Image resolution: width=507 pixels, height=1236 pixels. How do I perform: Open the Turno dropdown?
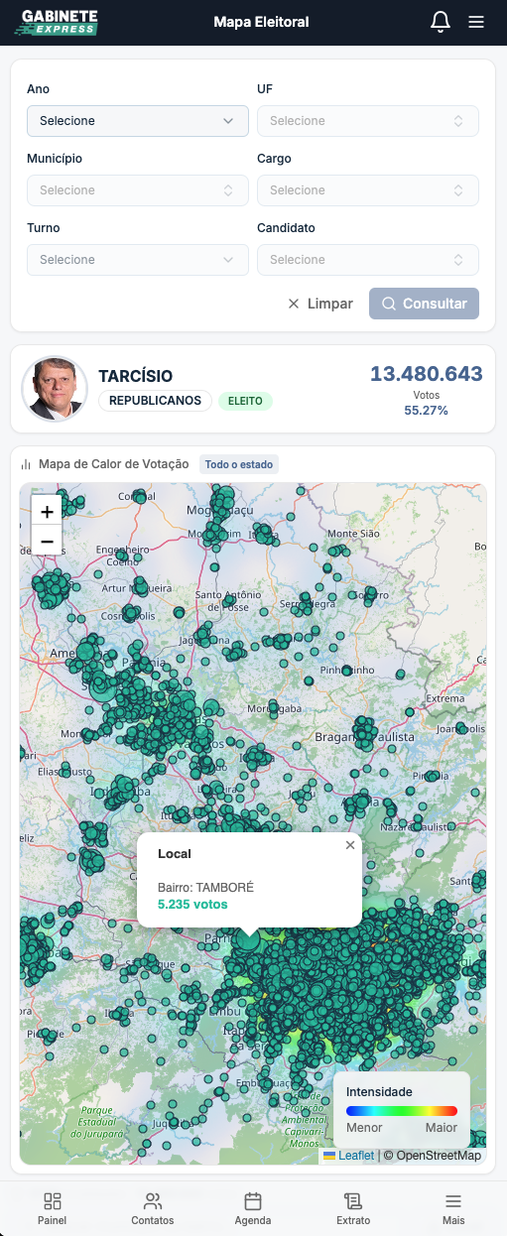pos(138,260)
